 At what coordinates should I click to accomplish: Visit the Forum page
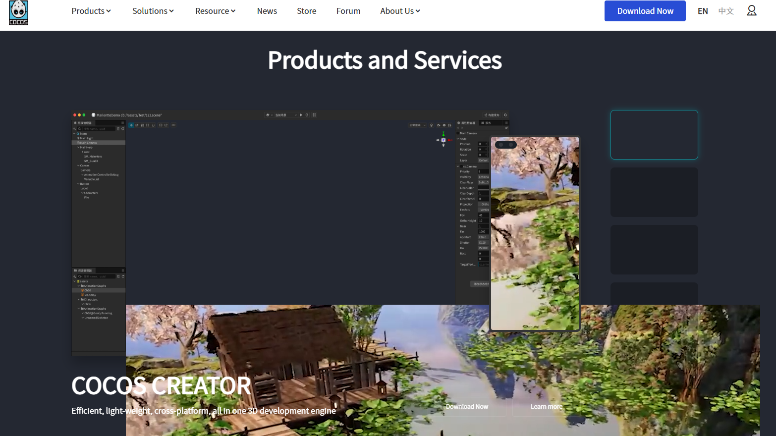tap(348, 11)
